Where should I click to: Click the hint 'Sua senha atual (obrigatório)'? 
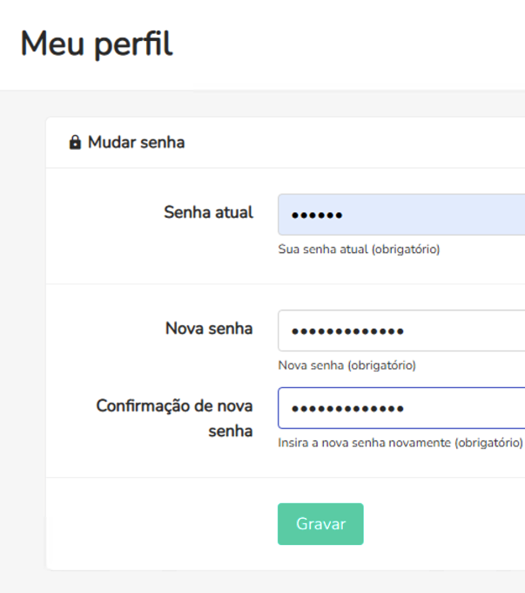[x=359, y=249]
